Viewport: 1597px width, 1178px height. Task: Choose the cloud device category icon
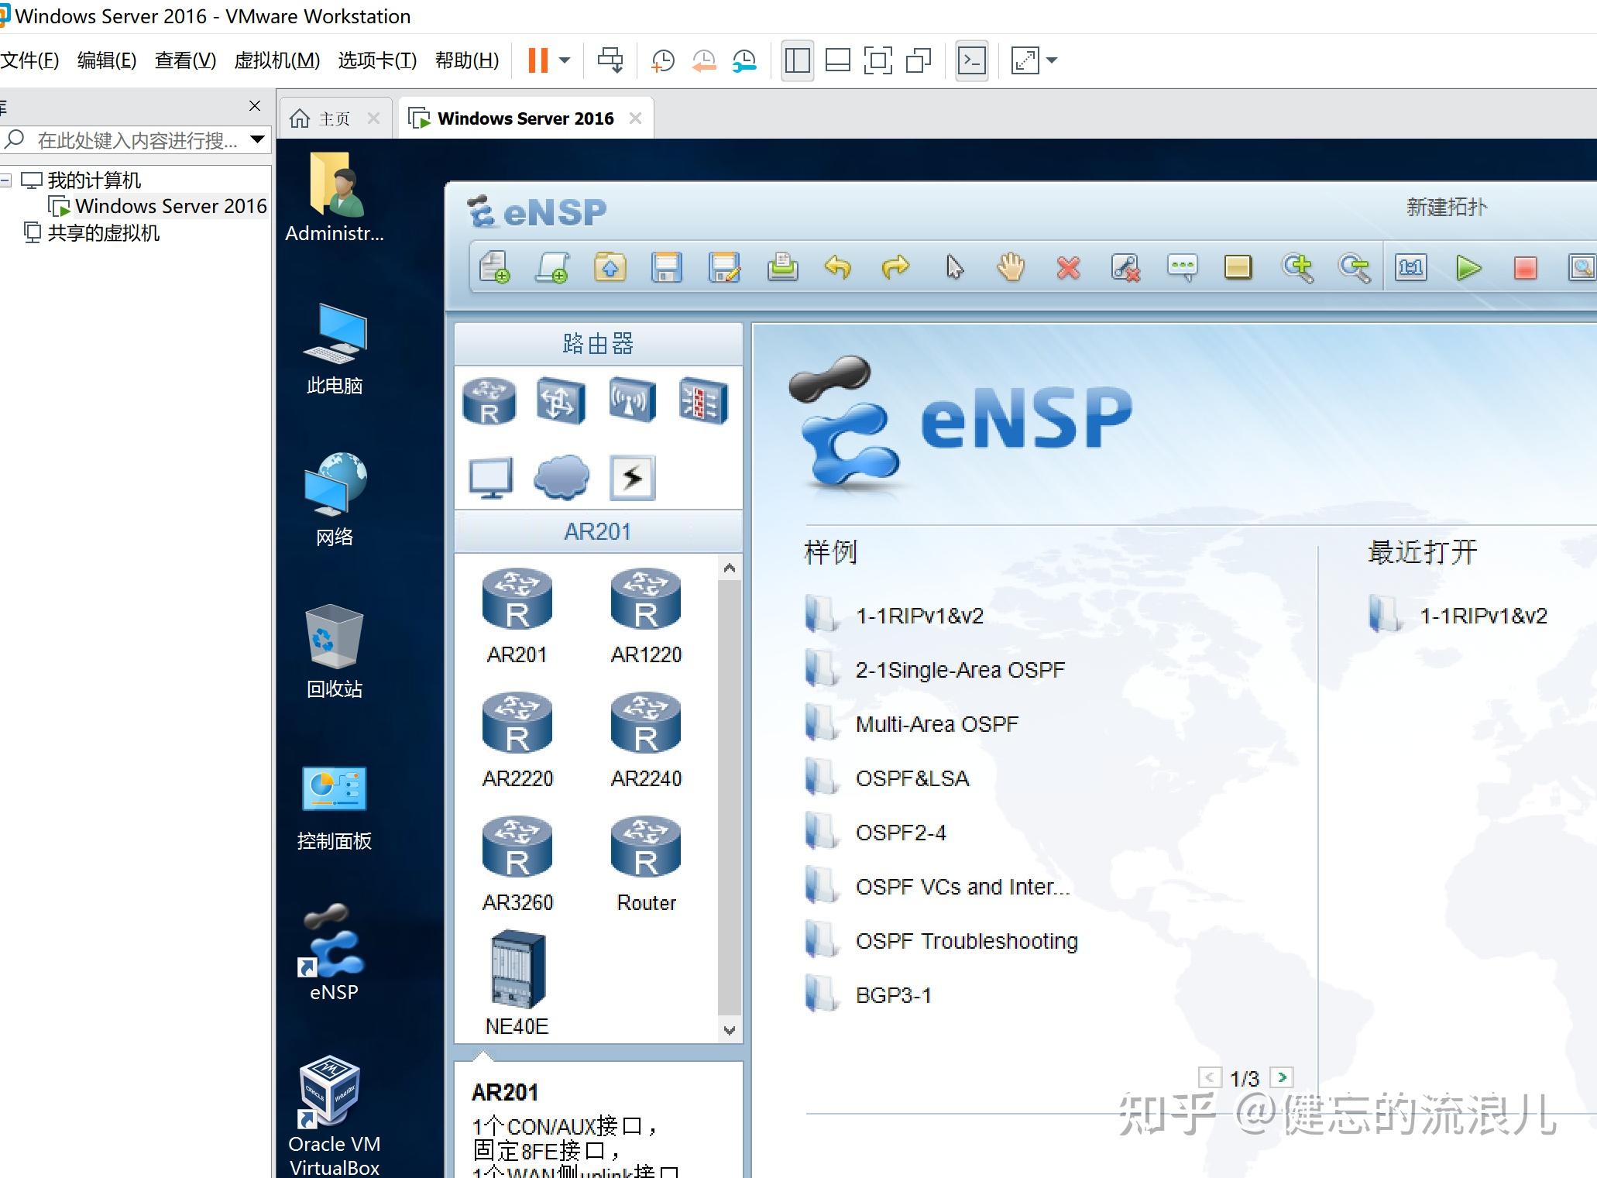coord(561,476)
